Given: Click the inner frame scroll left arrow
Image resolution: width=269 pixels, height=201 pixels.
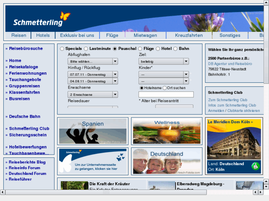Looking at the screenshot, I should pos(255,192).
